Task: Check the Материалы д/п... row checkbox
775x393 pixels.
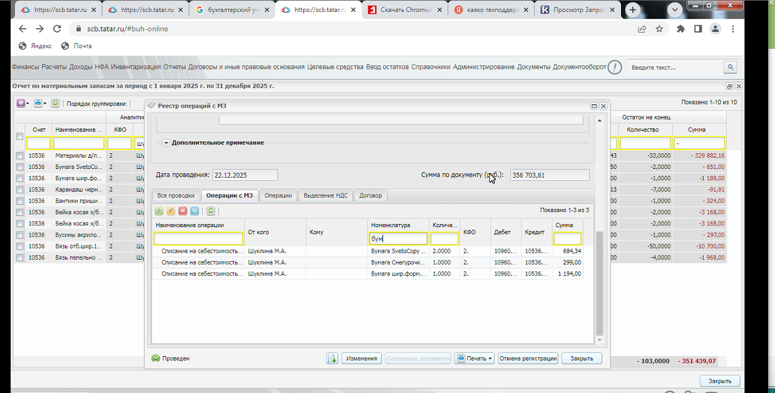Action: click(x=19, y=155)
